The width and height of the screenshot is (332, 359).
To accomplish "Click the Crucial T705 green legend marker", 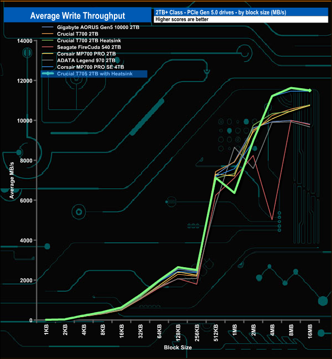I will 48,73.
